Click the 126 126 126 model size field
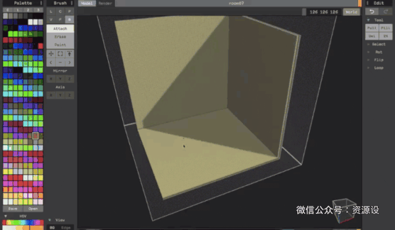The width and height of the screenshot is (395, 230). (x=324, y=12)
